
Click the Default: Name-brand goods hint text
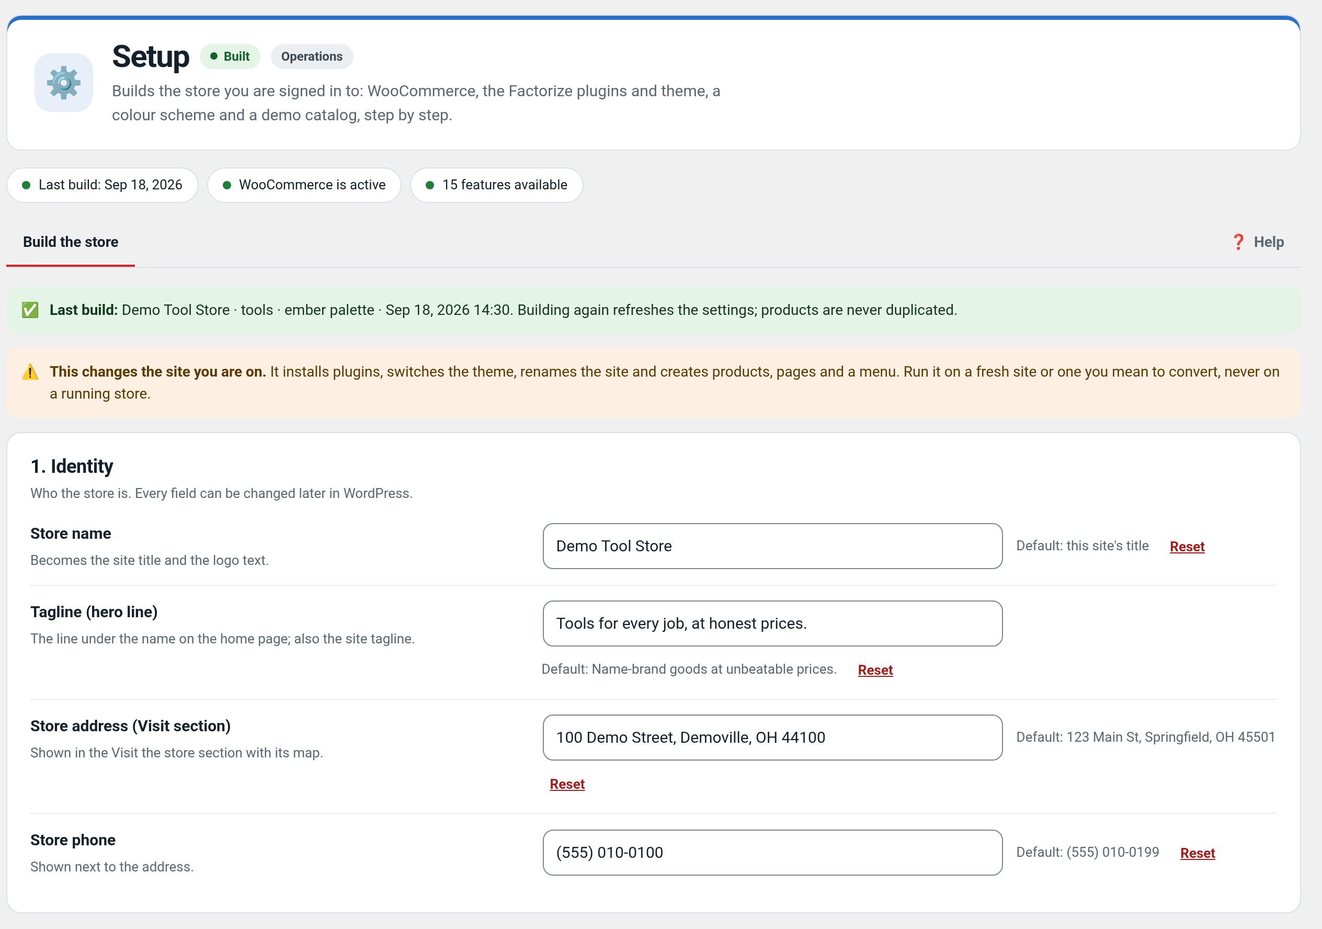tap(689, 669)
